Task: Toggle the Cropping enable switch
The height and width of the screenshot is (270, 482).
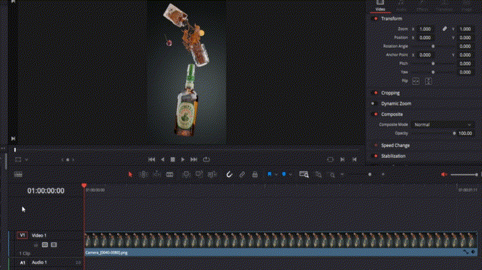Action: click(375, 93)
